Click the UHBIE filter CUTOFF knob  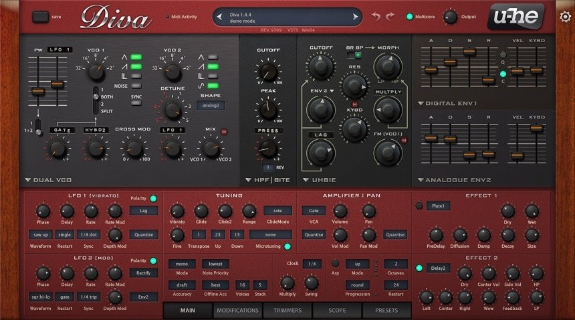321,67
